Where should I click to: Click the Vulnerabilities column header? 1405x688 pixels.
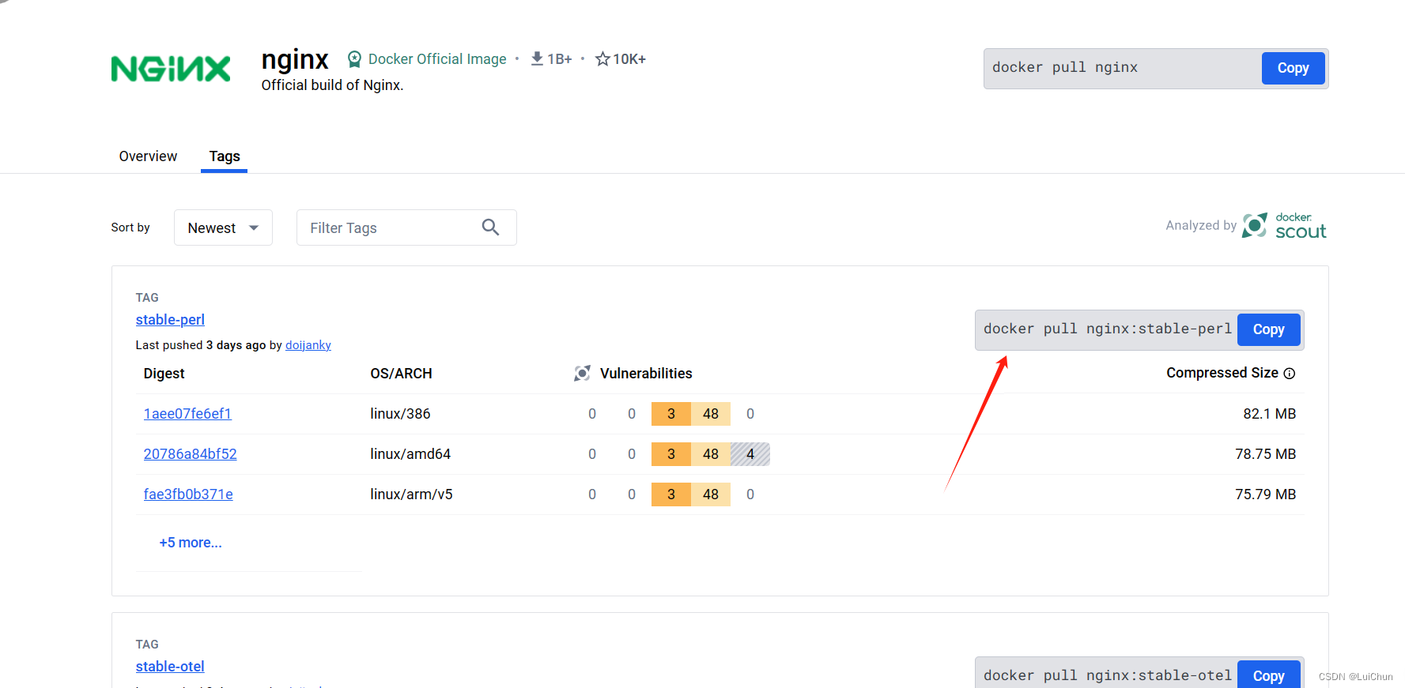[x=646, y=374]
